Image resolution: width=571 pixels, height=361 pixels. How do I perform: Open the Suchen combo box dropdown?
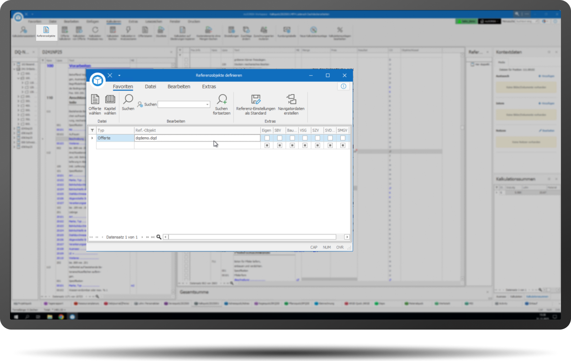click(x=207, y=105)
